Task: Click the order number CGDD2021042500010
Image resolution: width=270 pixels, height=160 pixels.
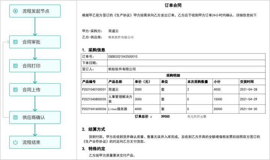Action: 123,57
